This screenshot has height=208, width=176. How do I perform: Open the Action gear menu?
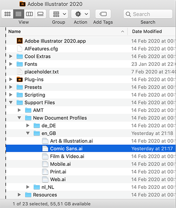[x=81, y=14]
